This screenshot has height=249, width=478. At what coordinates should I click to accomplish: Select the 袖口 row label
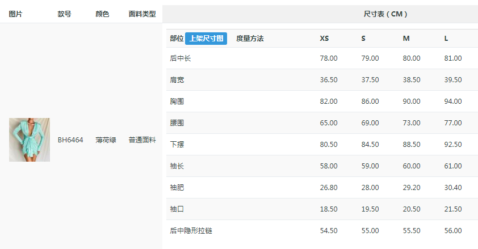coord(177,209)
